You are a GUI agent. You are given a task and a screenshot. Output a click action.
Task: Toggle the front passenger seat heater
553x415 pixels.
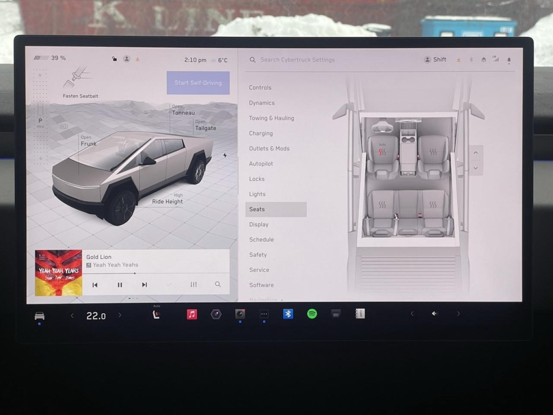[x=434, y=151]
